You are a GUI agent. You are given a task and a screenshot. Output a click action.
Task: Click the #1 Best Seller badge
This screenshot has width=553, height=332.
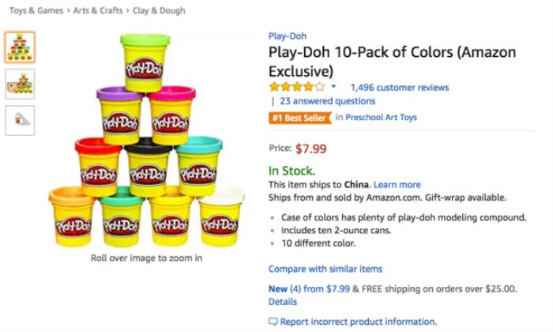pyautogui.click(x=299, y=118)
